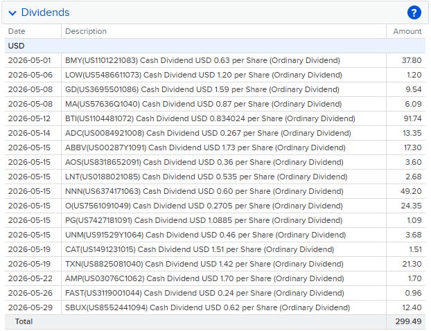Collapse the Dividends section chevron

click(12, 13)
